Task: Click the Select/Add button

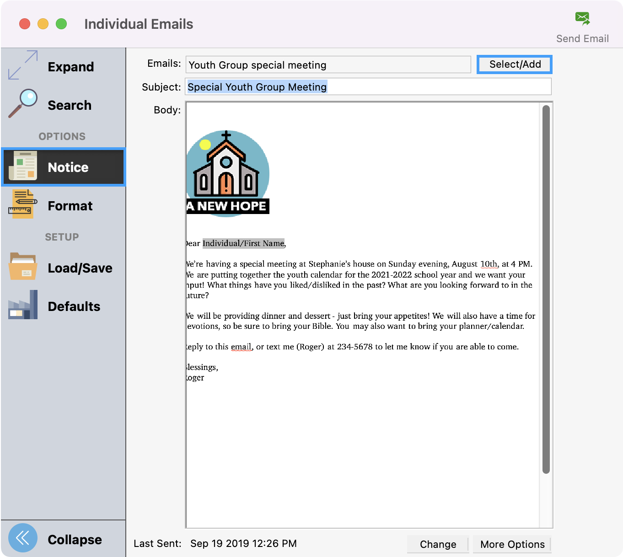Action: tap(514, 64)
